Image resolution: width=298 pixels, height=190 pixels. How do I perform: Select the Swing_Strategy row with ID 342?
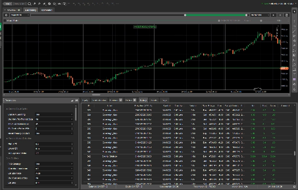(x=188, y=156)
